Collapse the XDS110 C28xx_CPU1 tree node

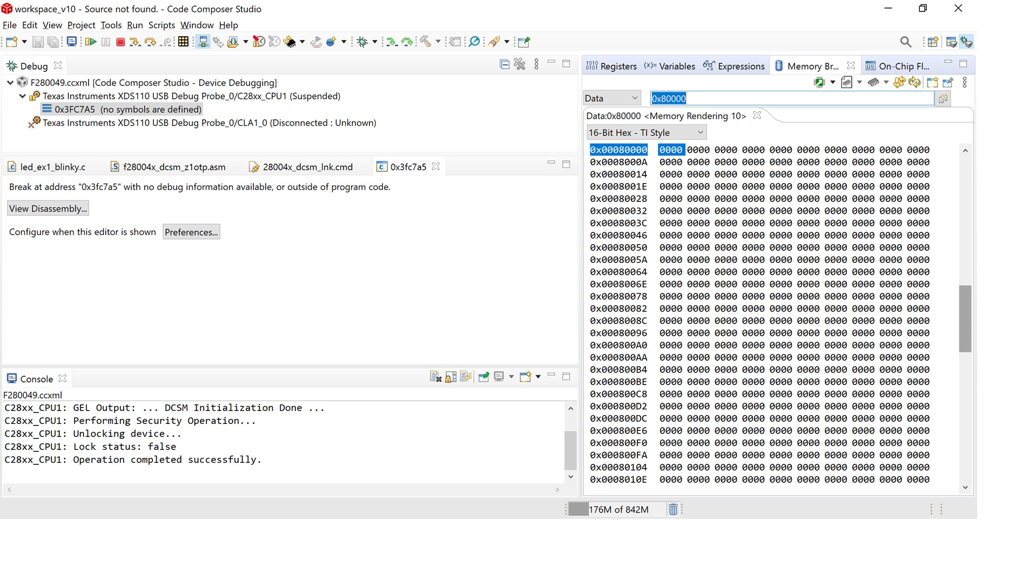(x=23, y=96)
